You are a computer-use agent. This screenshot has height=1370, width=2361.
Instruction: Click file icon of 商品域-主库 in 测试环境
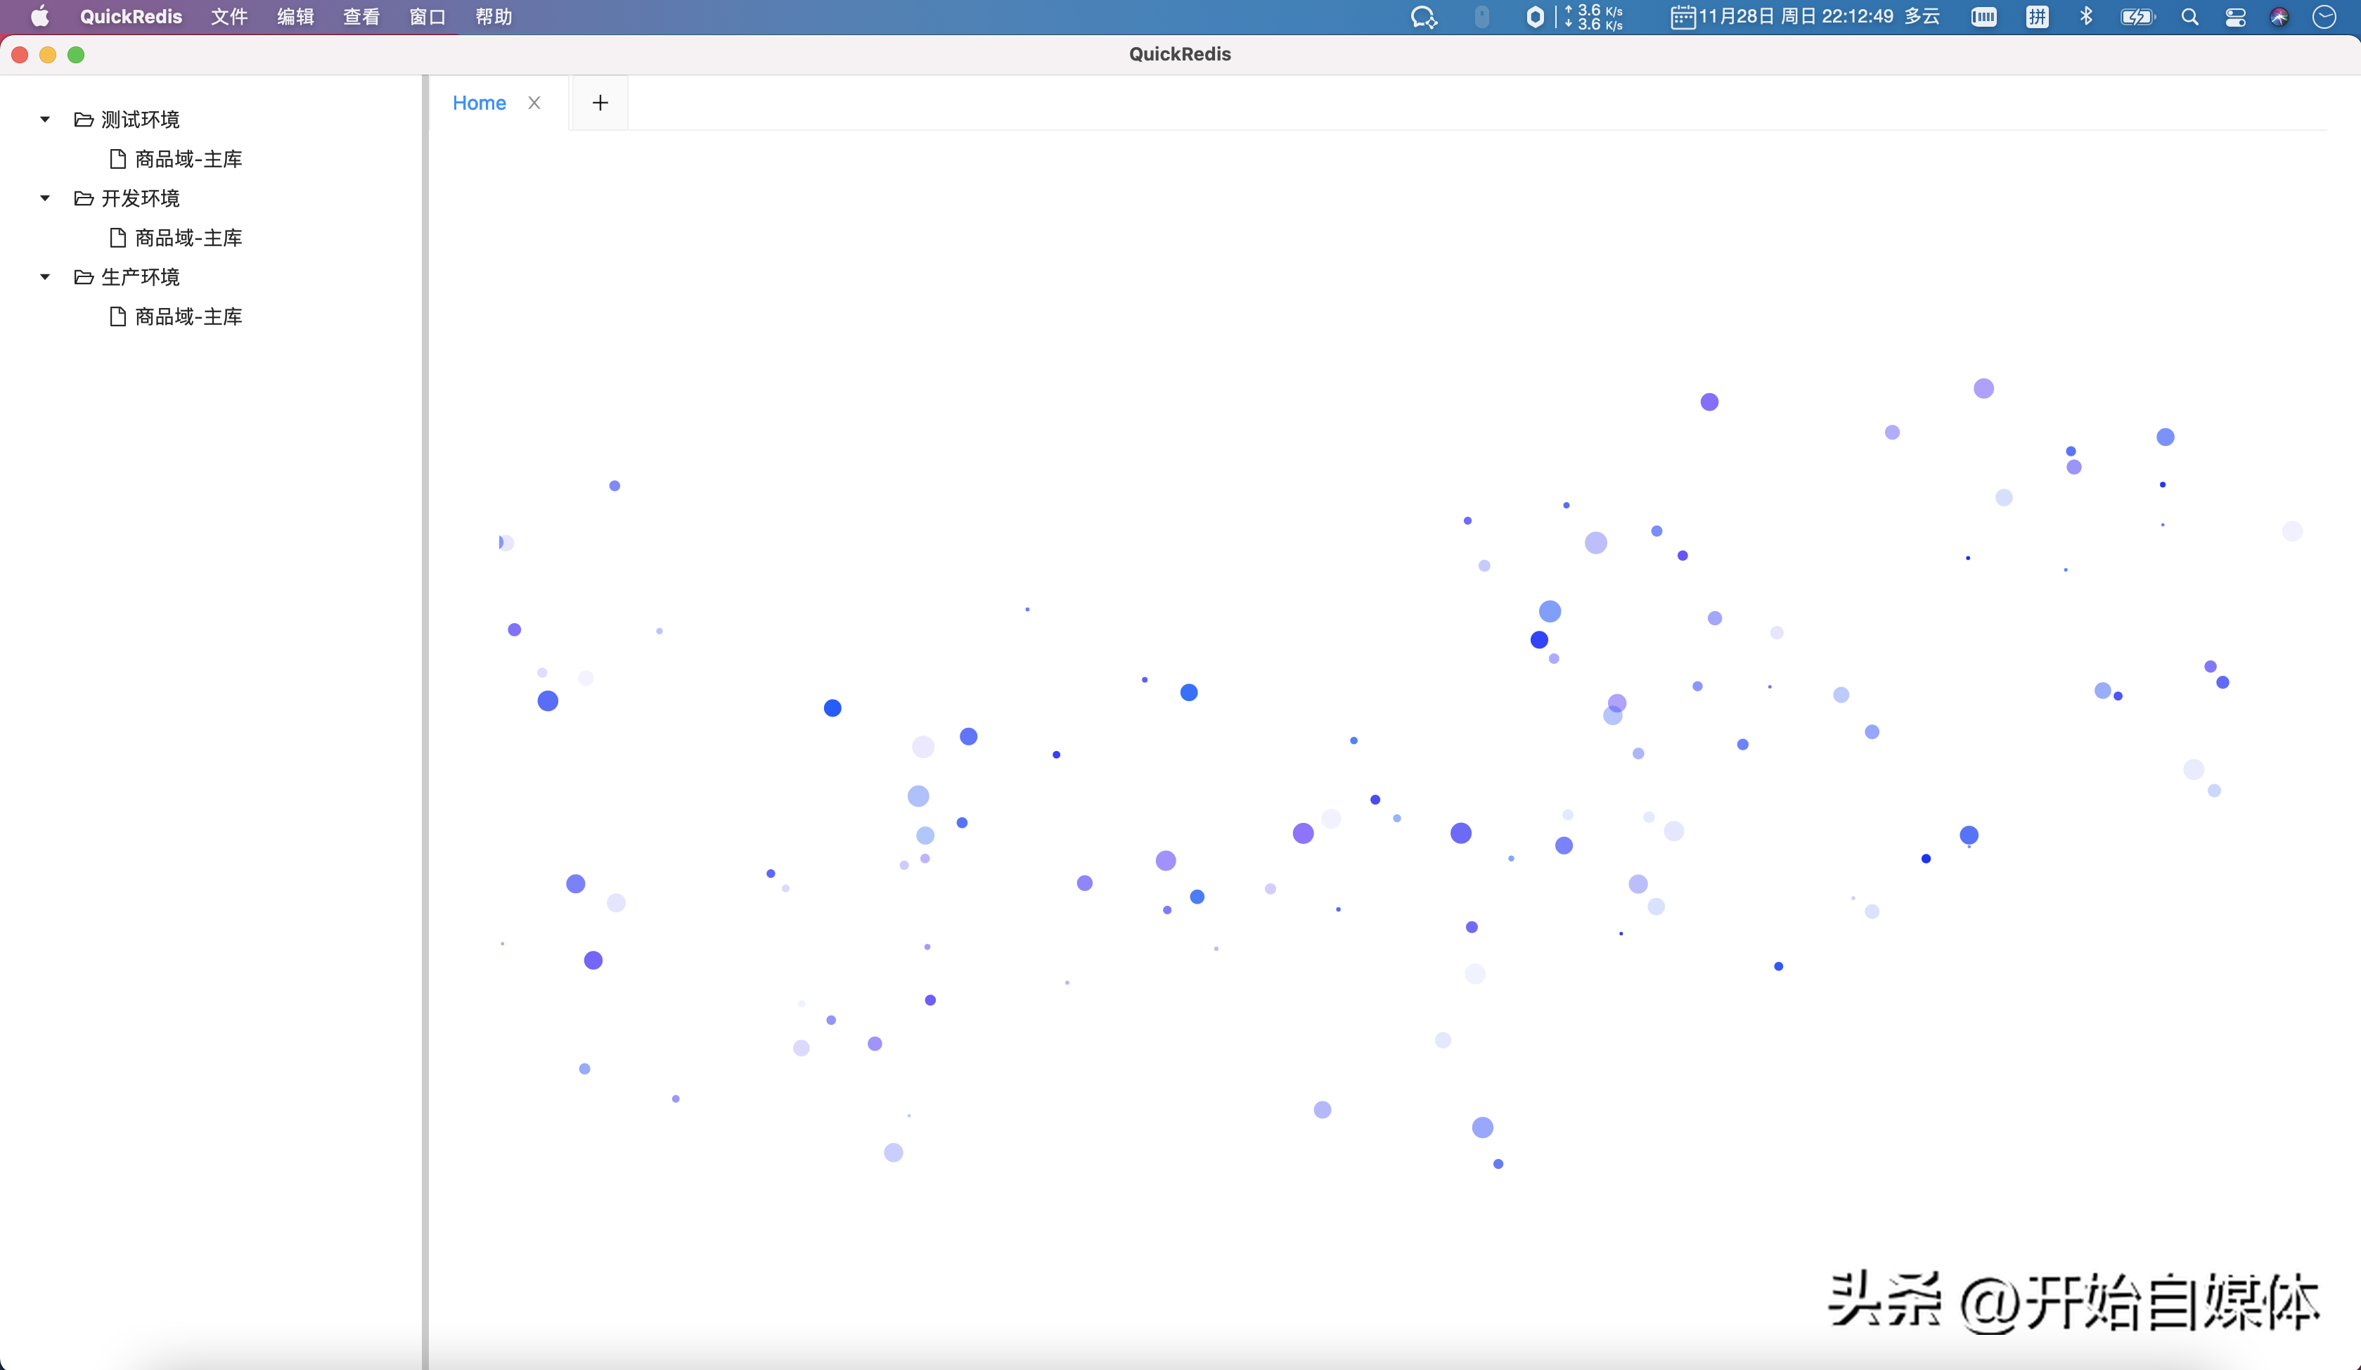[118, 158]
